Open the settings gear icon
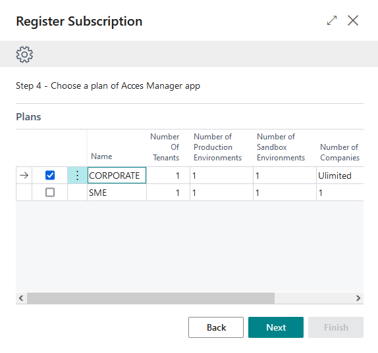The width and height of the screenshot is (378, 353). pos(24,55)
